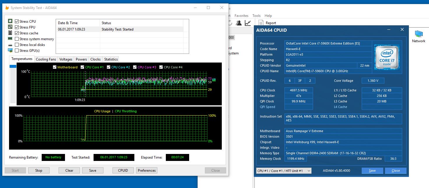Enable Stress local disks
429x188 pixels.
[x=17, y=45]
